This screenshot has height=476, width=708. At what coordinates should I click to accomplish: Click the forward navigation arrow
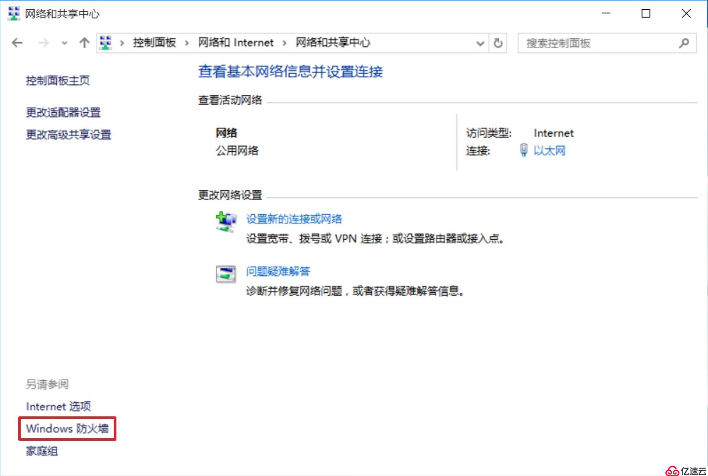(x=43, y=43)
